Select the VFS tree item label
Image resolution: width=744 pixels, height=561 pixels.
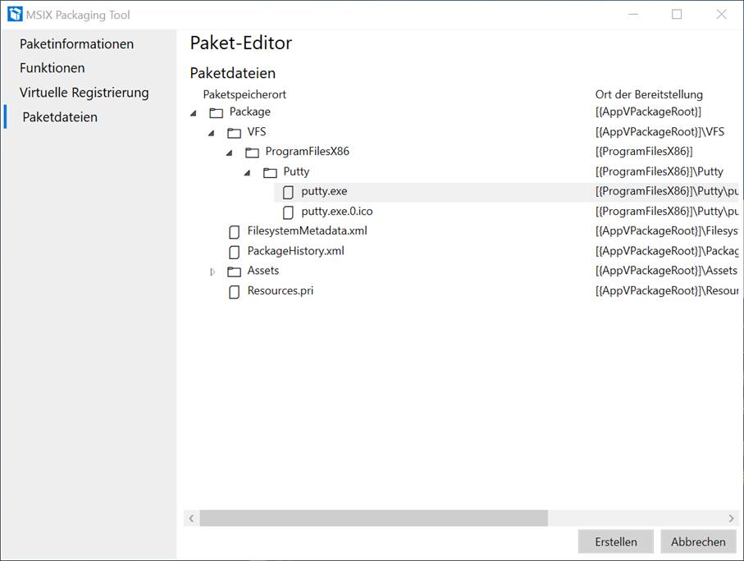tap(257, 132)
